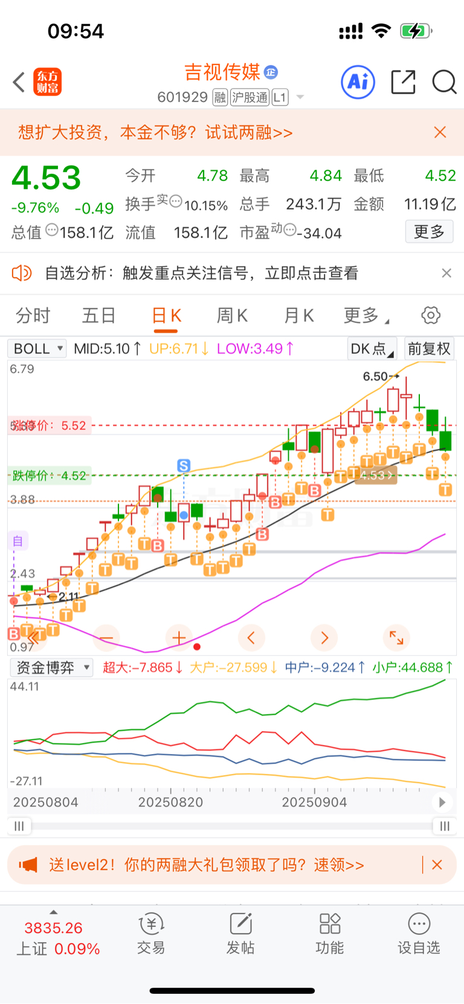Open 资金博弈 indicator dropdown
464x1004 pixels.
point(51,667)
